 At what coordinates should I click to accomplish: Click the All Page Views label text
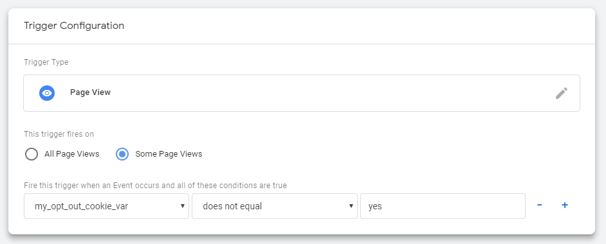pyautogui.click(x=72, y=154)
